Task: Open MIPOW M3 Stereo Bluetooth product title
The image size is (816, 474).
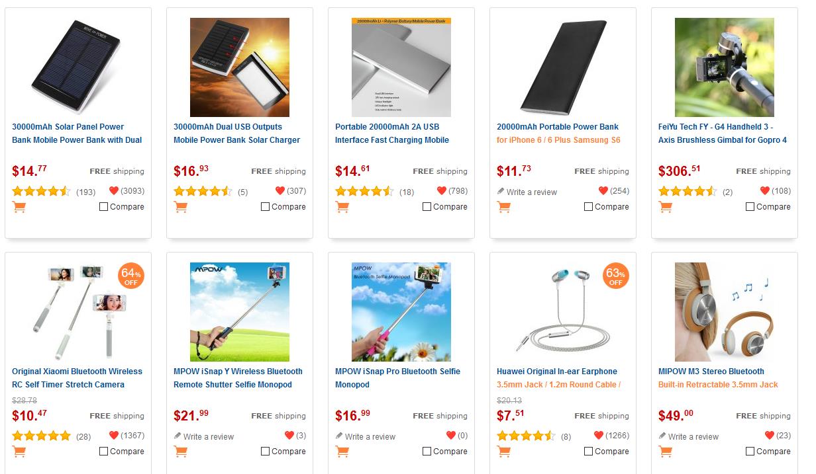Action: click(711, 372)
